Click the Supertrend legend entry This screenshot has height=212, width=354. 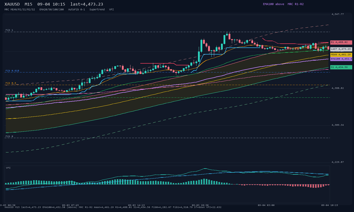(97, 10)
